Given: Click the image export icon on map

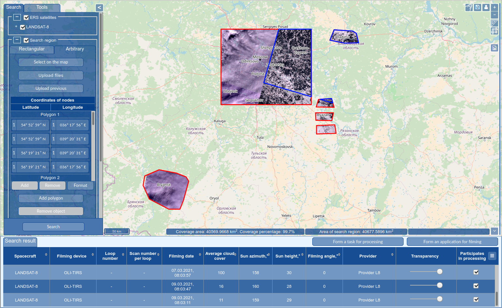Looking at the screenshot, I should pyautogui.click(x=495, y=48).
